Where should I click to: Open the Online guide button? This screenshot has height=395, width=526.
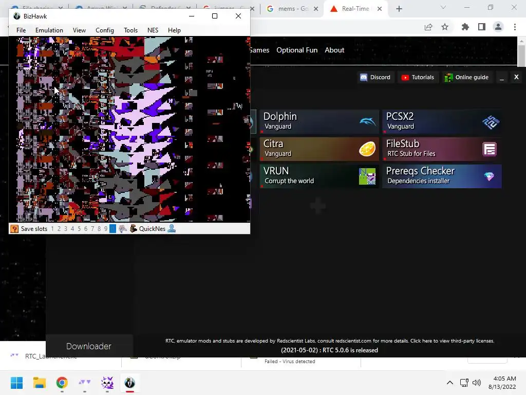466,77
